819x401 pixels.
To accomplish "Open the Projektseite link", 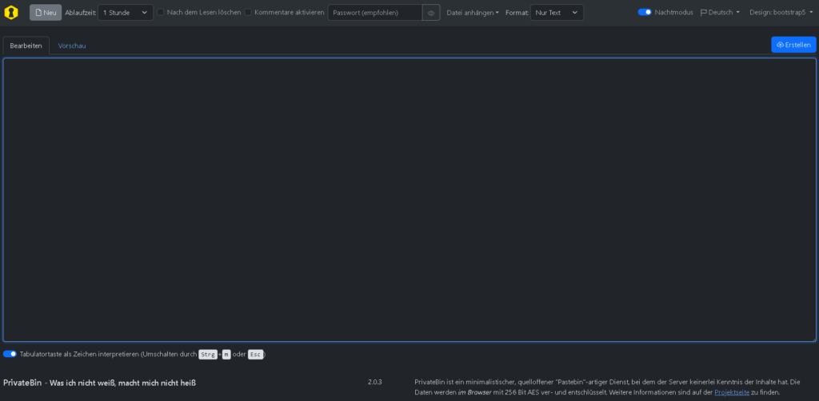I will coord(732,392).
